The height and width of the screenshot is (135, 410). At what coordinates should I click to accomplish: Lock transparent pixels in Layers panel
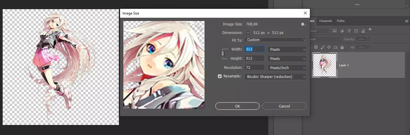[316, 47]
